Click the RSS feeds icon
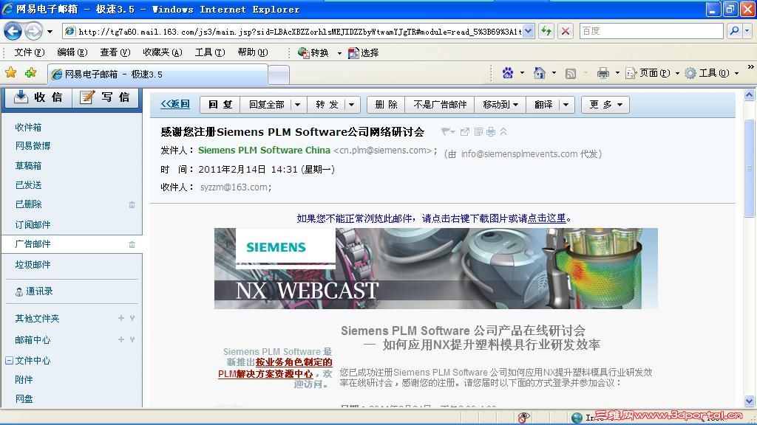The width and height of the screenshot is (757, 425). point(571,74)
